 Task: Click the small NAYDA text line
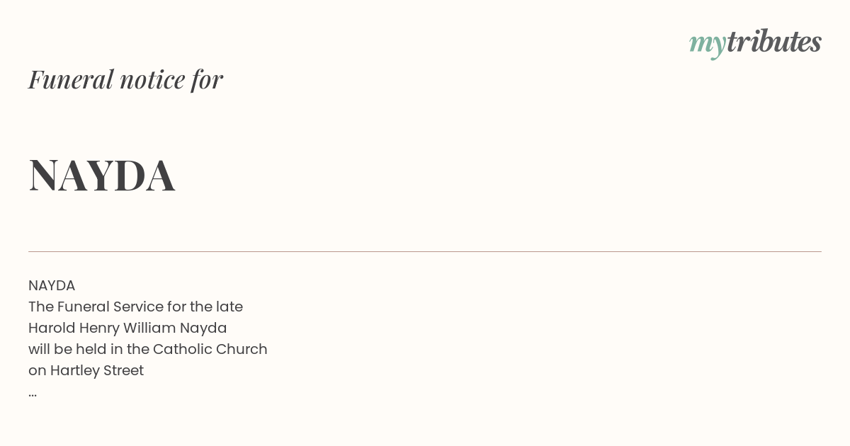coord(52,285)
